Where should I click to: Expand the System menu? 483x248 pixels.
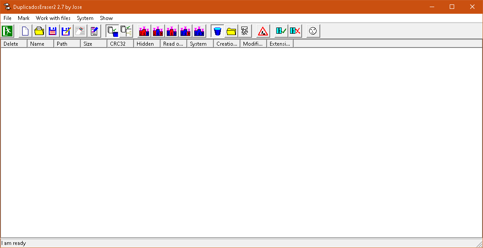(85, 18)
